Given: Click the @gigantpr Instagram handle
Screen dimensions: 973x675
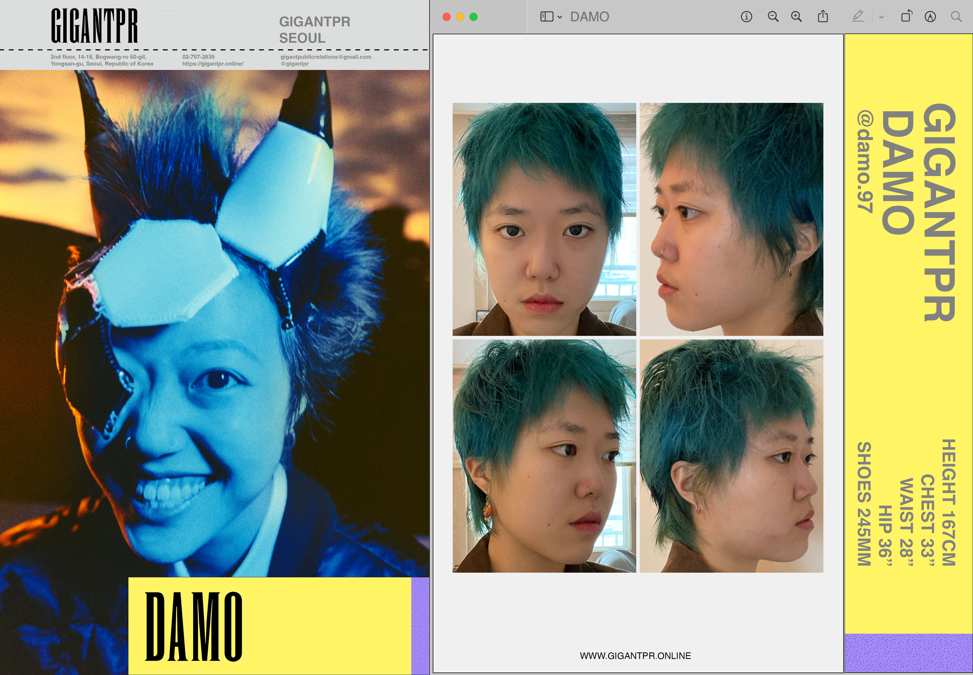Looking at the screenshot, I should [x=295, y=64].
